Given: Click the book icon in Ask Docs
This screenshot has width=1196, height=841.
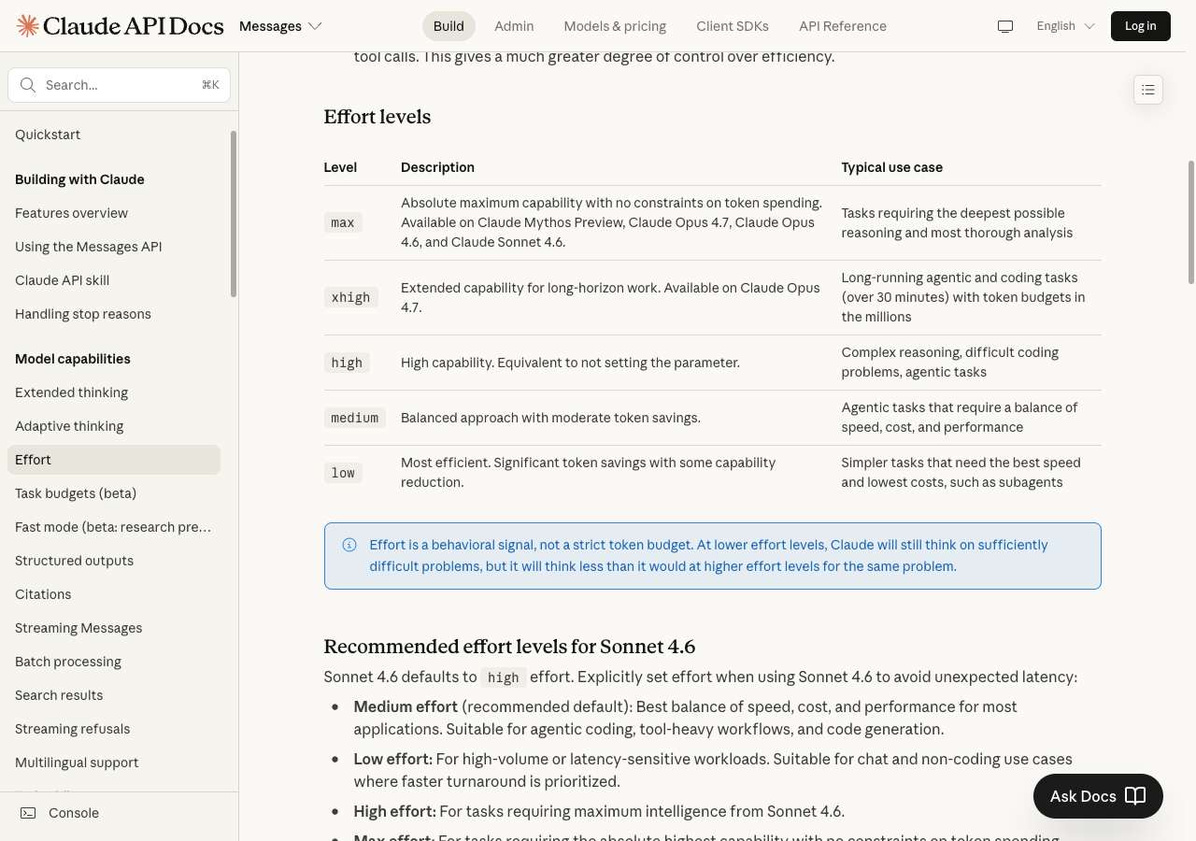Looking at the screenshot, I should point(1135,796).
